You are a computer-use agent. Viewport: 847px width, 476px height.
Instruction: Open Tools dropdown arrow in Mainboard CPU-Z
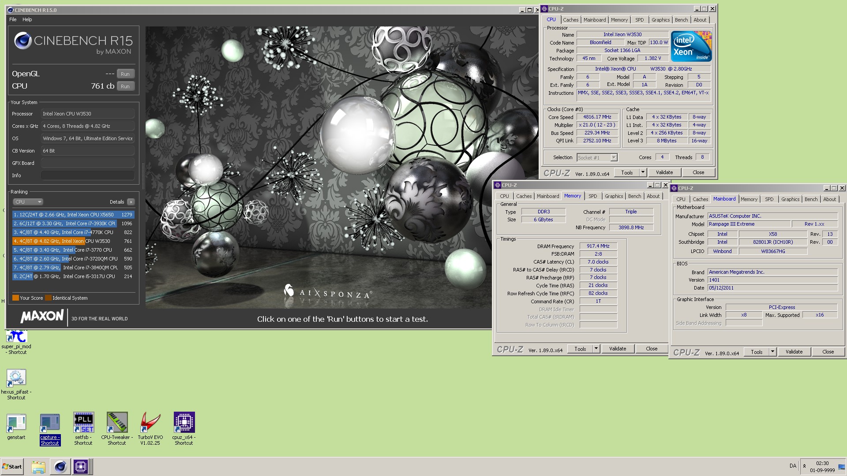click(x=772, y=352)
